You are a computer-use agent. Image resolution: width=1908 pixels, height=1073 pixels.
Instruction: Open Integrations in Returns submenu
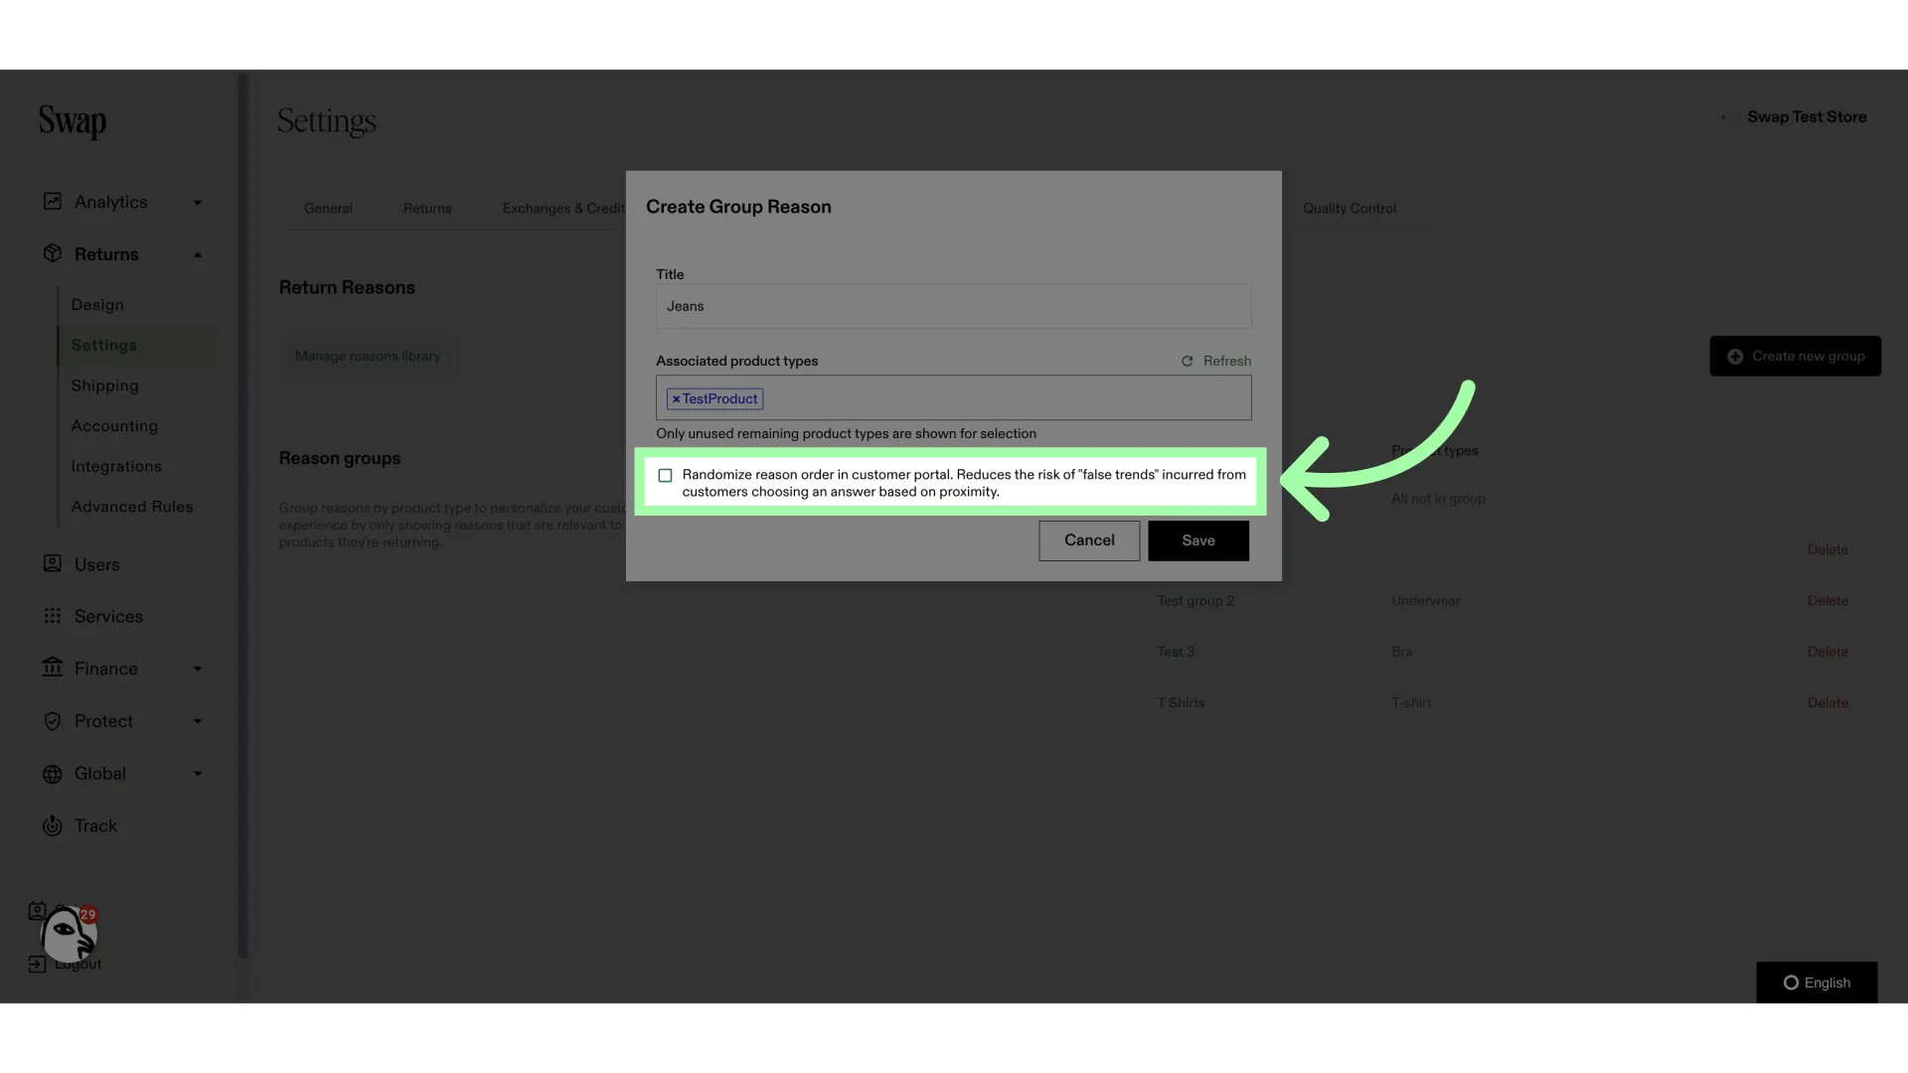point(116,466)
